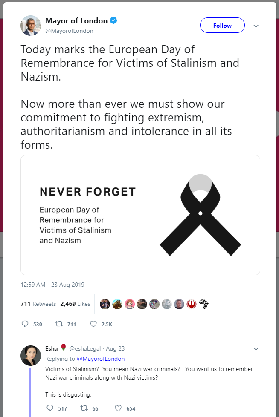Click the blue verified badge
Image resolution: width=279 pixels, height=417 pixels.
tap(113, 20)
